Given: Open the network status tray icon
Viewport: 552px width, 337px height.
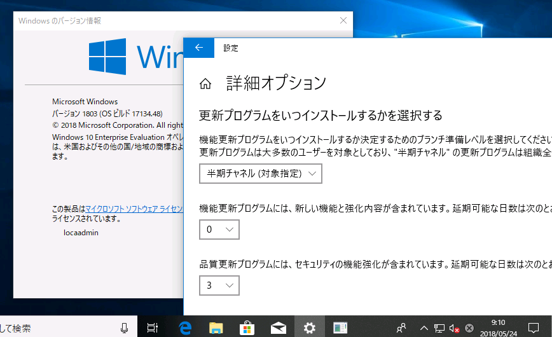Looking at the screenshot, I should click(x=439, y=328).
